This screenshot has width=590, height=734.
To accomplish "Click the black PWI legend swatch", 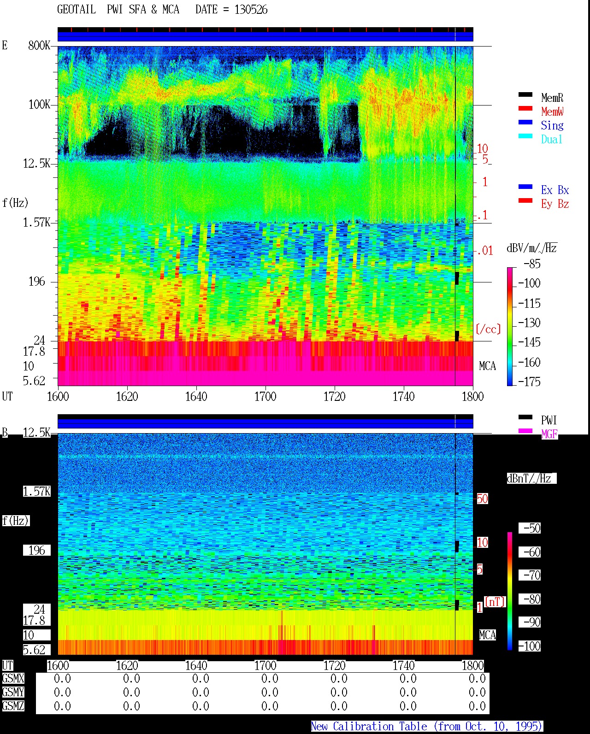I will pos(525,417).
